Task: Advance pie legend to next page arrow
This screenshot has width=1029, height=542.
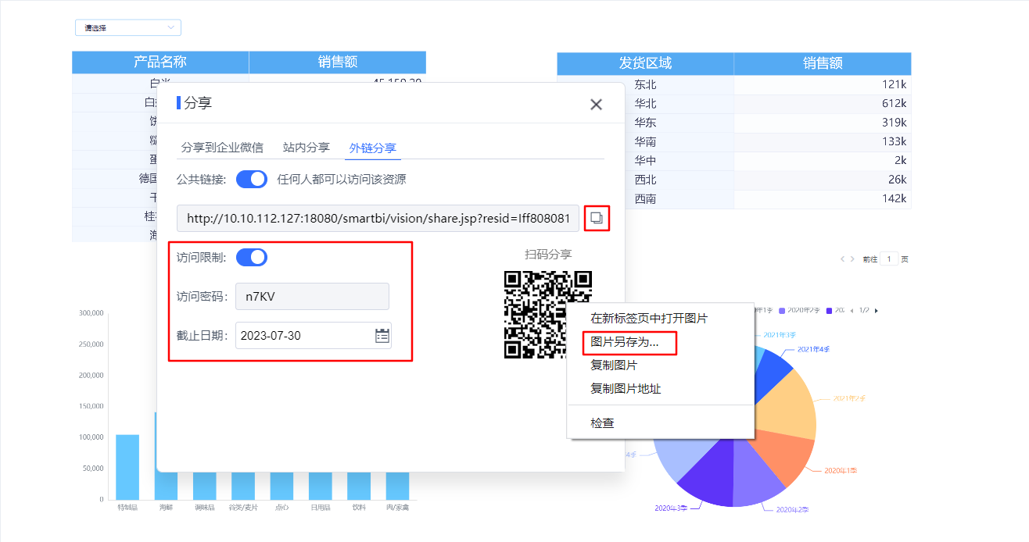Action: (x=876, y=311)
